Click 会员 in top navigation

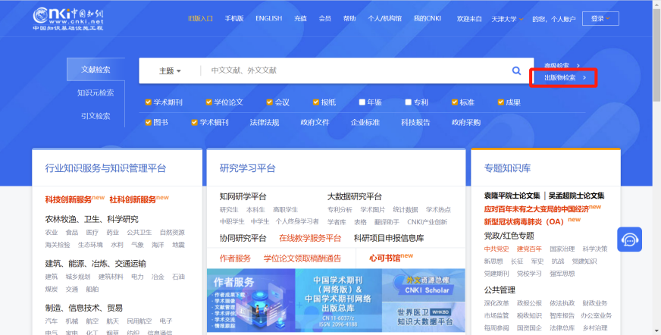[x=324, y=18]
